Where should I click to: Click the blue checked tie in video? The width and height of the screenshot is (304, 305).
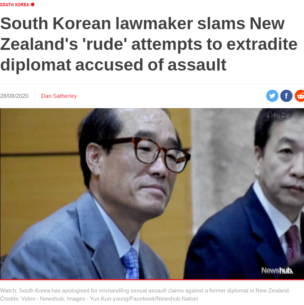click(x=131, y=264)
